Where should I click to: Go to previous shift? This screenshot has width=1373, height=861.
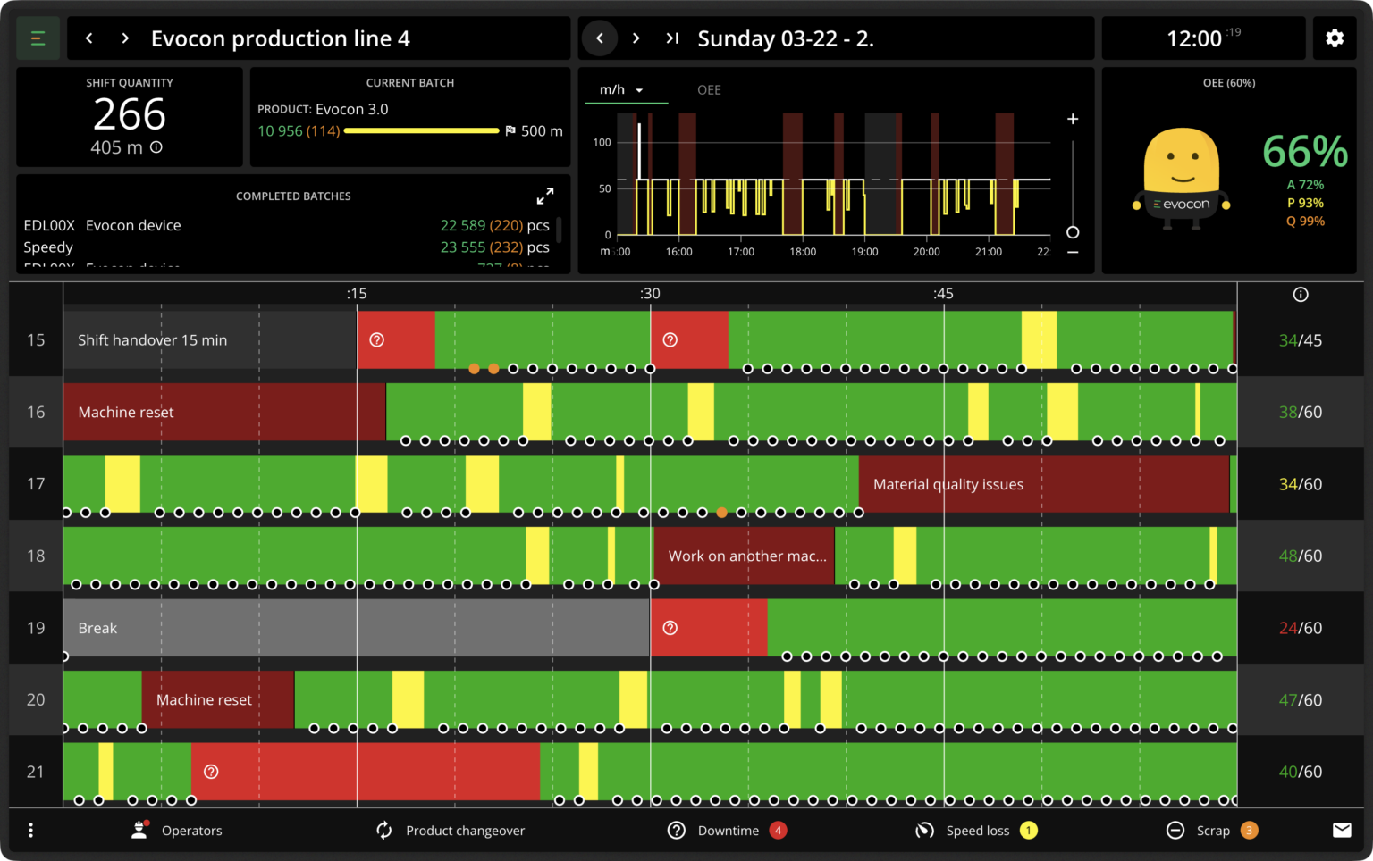pos(600,38)
